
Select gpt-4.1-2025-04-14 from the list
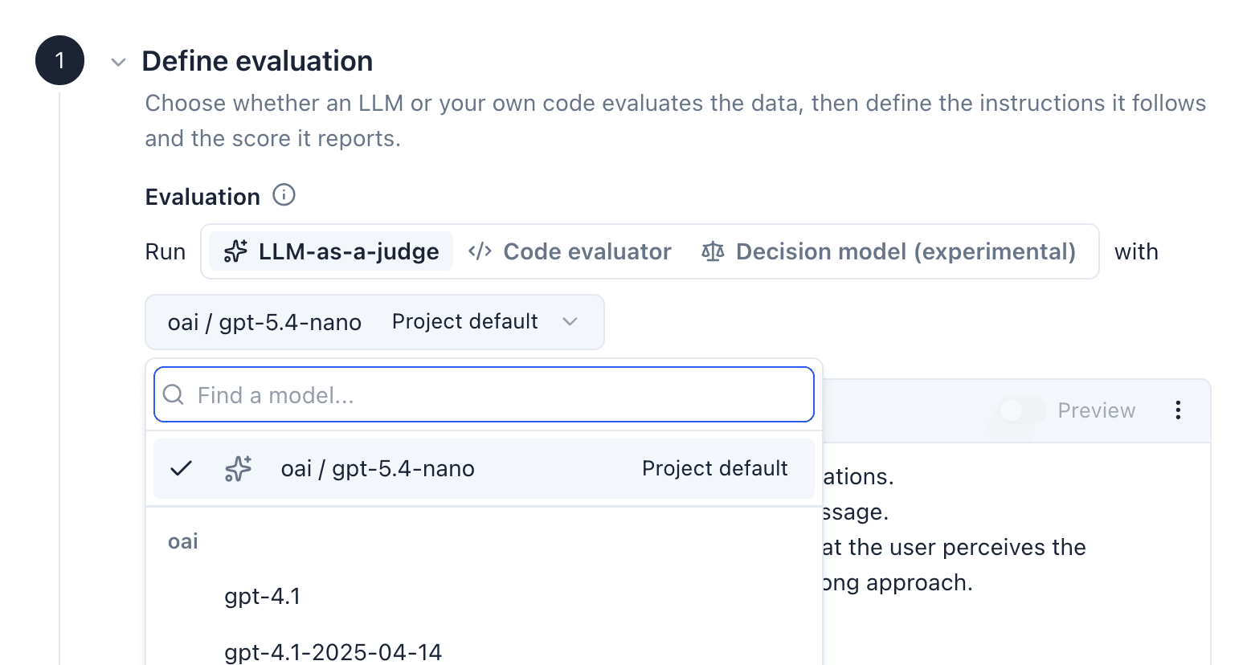click(x=333, y=651)
